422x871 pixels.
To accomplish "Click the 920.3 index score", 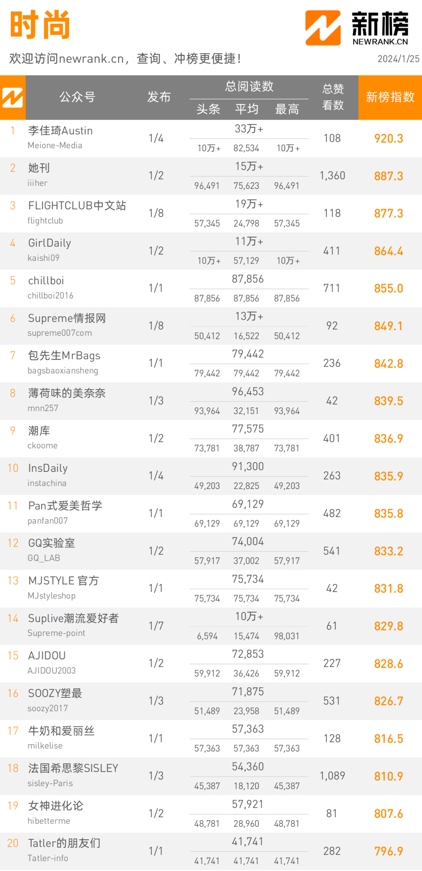I will (x=388, y=139).
